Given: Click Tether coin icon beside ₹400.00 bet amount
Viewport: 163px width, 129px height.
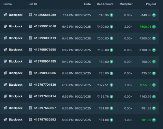Looking at the screenshot, I should click(x=111, y=27).
